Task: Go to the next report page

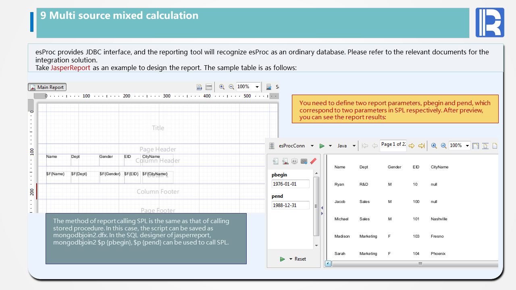Action: (412, 146)
